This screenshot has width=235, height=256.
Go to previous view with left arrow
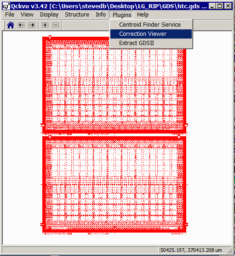pos(21,25)
